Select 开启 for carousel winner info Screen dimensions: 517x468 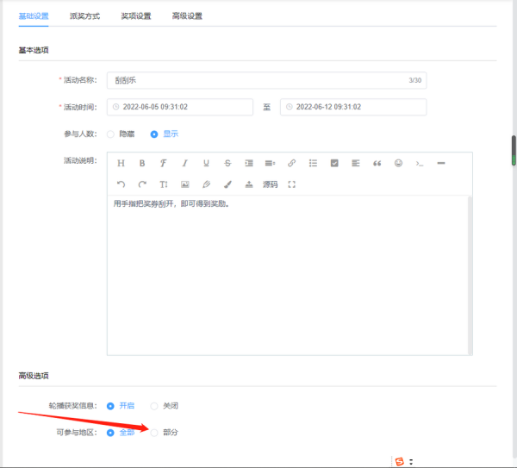click(x=121, y=406)
